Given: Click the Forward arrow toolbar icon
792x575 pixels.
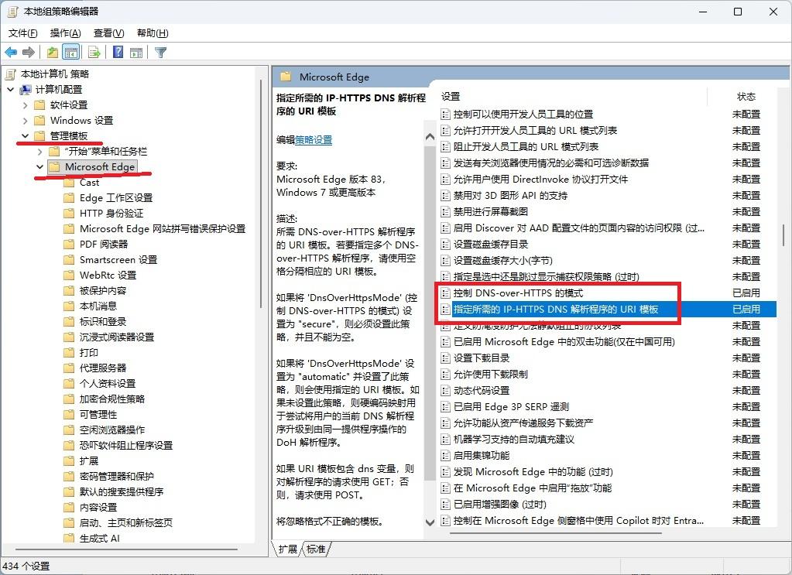Looking at the screenshot, I should tap(29, 52).
